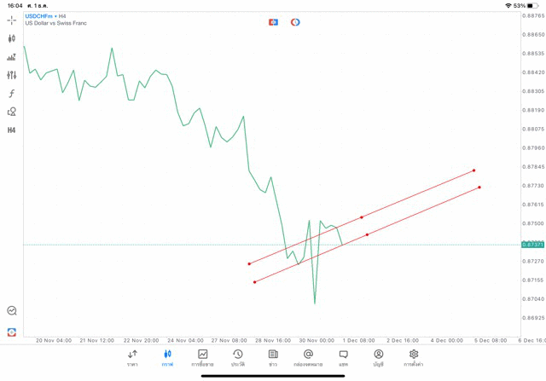Tap the red-blue circular icon at top

click(x=295, y=22)
